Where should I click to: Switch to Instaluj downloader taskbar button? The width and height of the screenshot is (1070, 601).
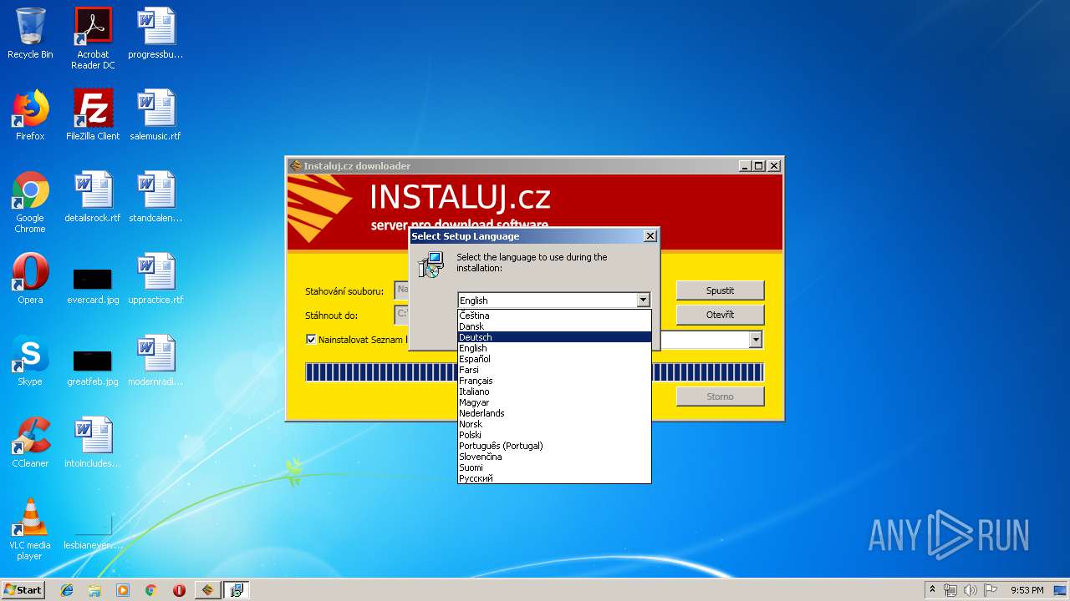click(208, 590)
